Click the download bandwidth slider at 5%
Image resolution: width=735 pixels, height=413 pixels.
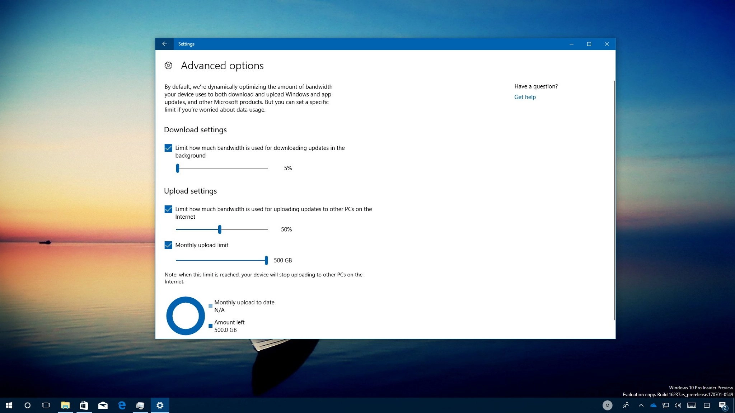(x=178, y=168)
